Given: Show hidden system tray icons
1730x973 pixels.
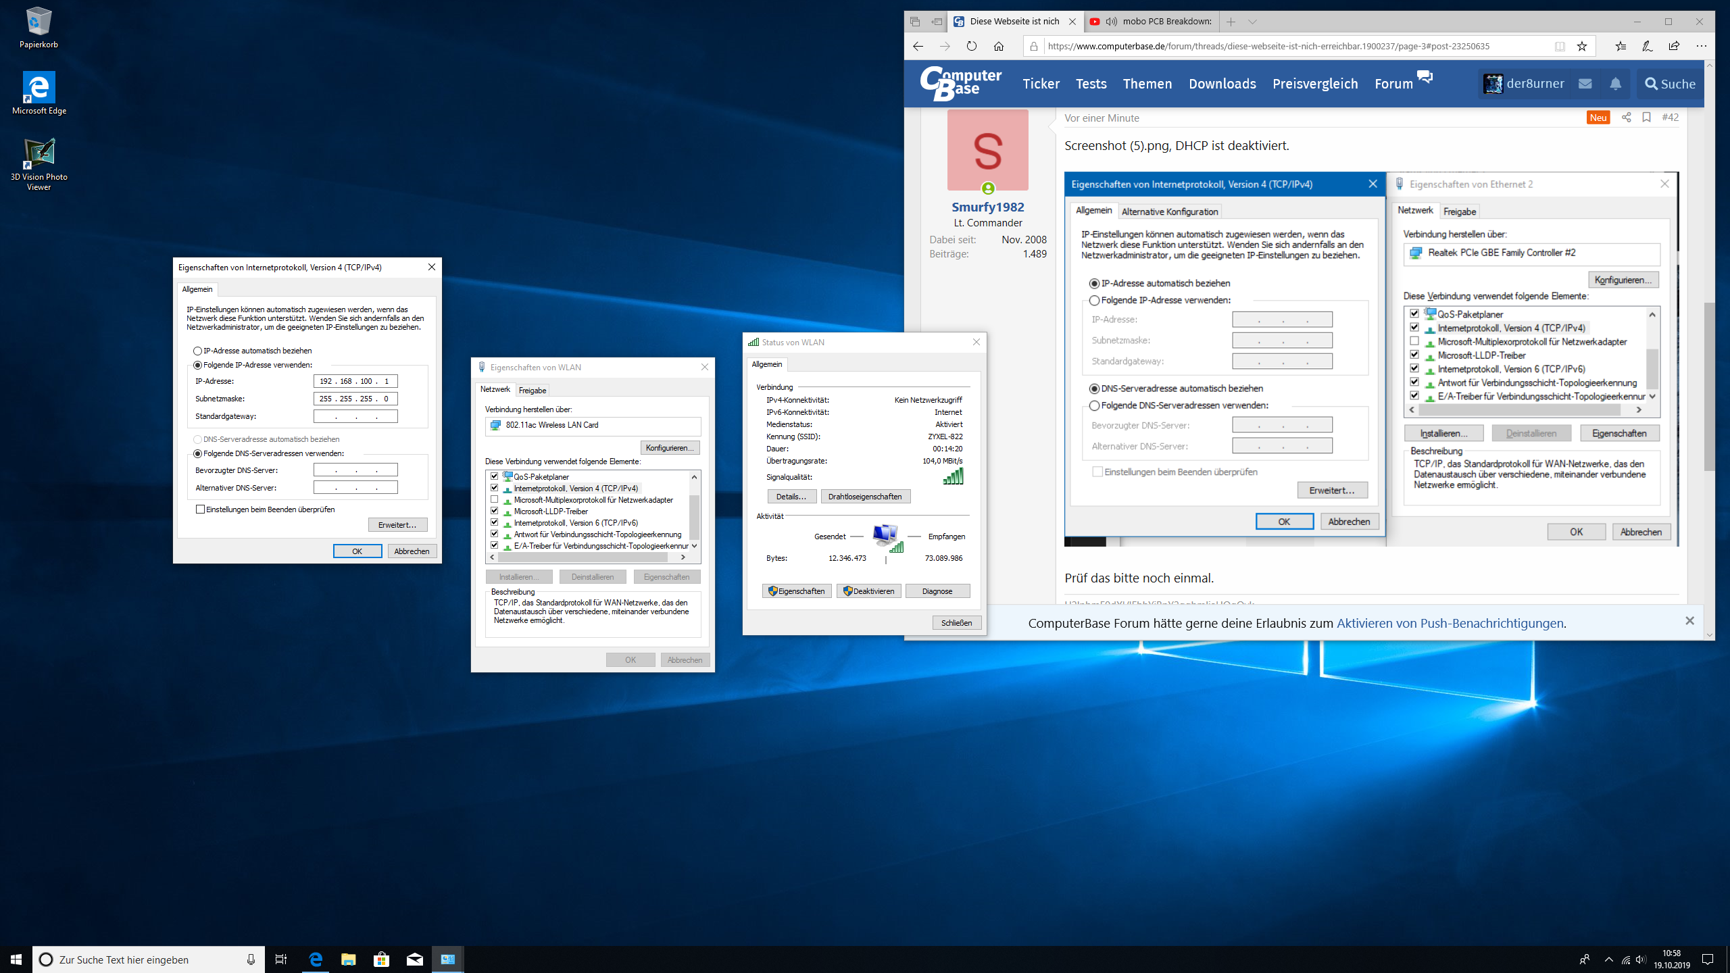Looking at the screenshot, I should tap(1608, 959).
